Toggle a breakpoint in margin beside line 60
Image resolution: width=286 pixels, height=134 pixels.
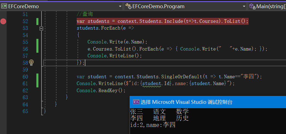coord(3,77)
